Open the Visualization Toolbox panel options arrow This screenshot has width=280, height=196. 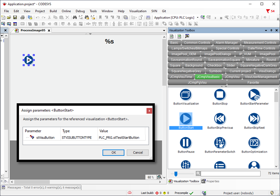266,30
